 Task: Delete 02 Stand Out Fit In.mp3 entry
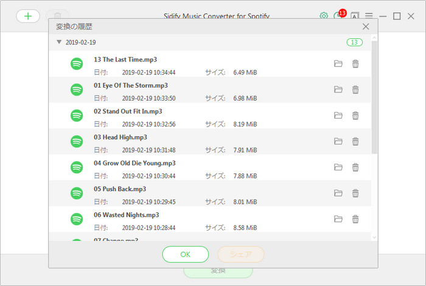(355, 116)
